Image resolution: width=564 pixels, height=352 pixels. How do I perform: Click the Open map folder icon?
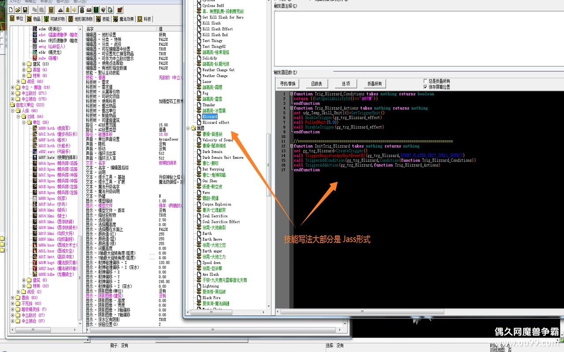point(18,10)
